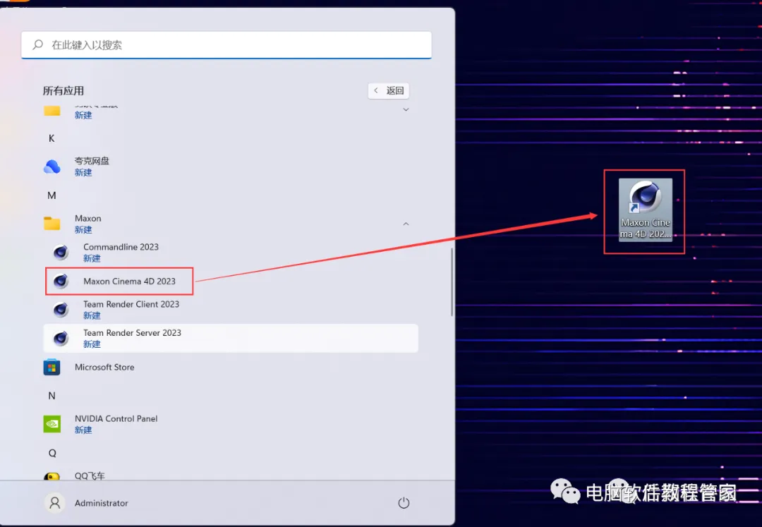
Task: Expand the partially hidden folder above K
Action: pyautogui.click(x=406, y=110)
